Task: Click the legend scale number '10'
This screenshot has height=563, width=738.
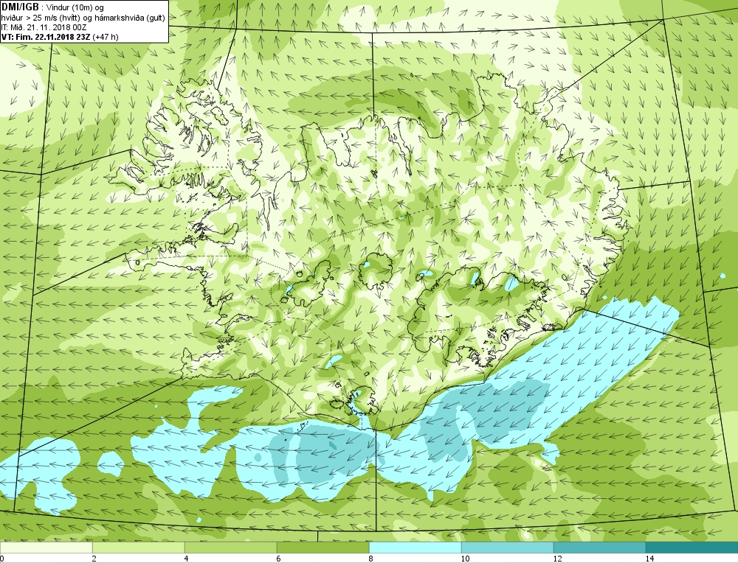Action: (465, 559)
